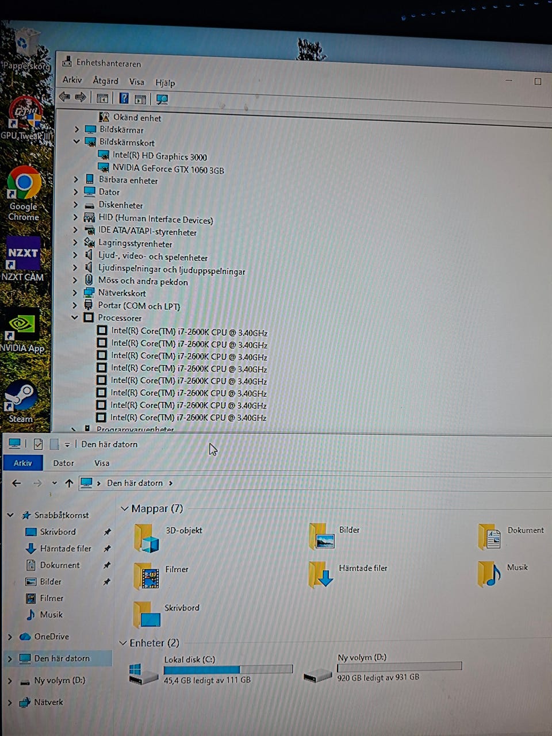Click the blue help icon in Enhetshanteraren toolbar
Screen dimensions: 552x736
[124, 98]
